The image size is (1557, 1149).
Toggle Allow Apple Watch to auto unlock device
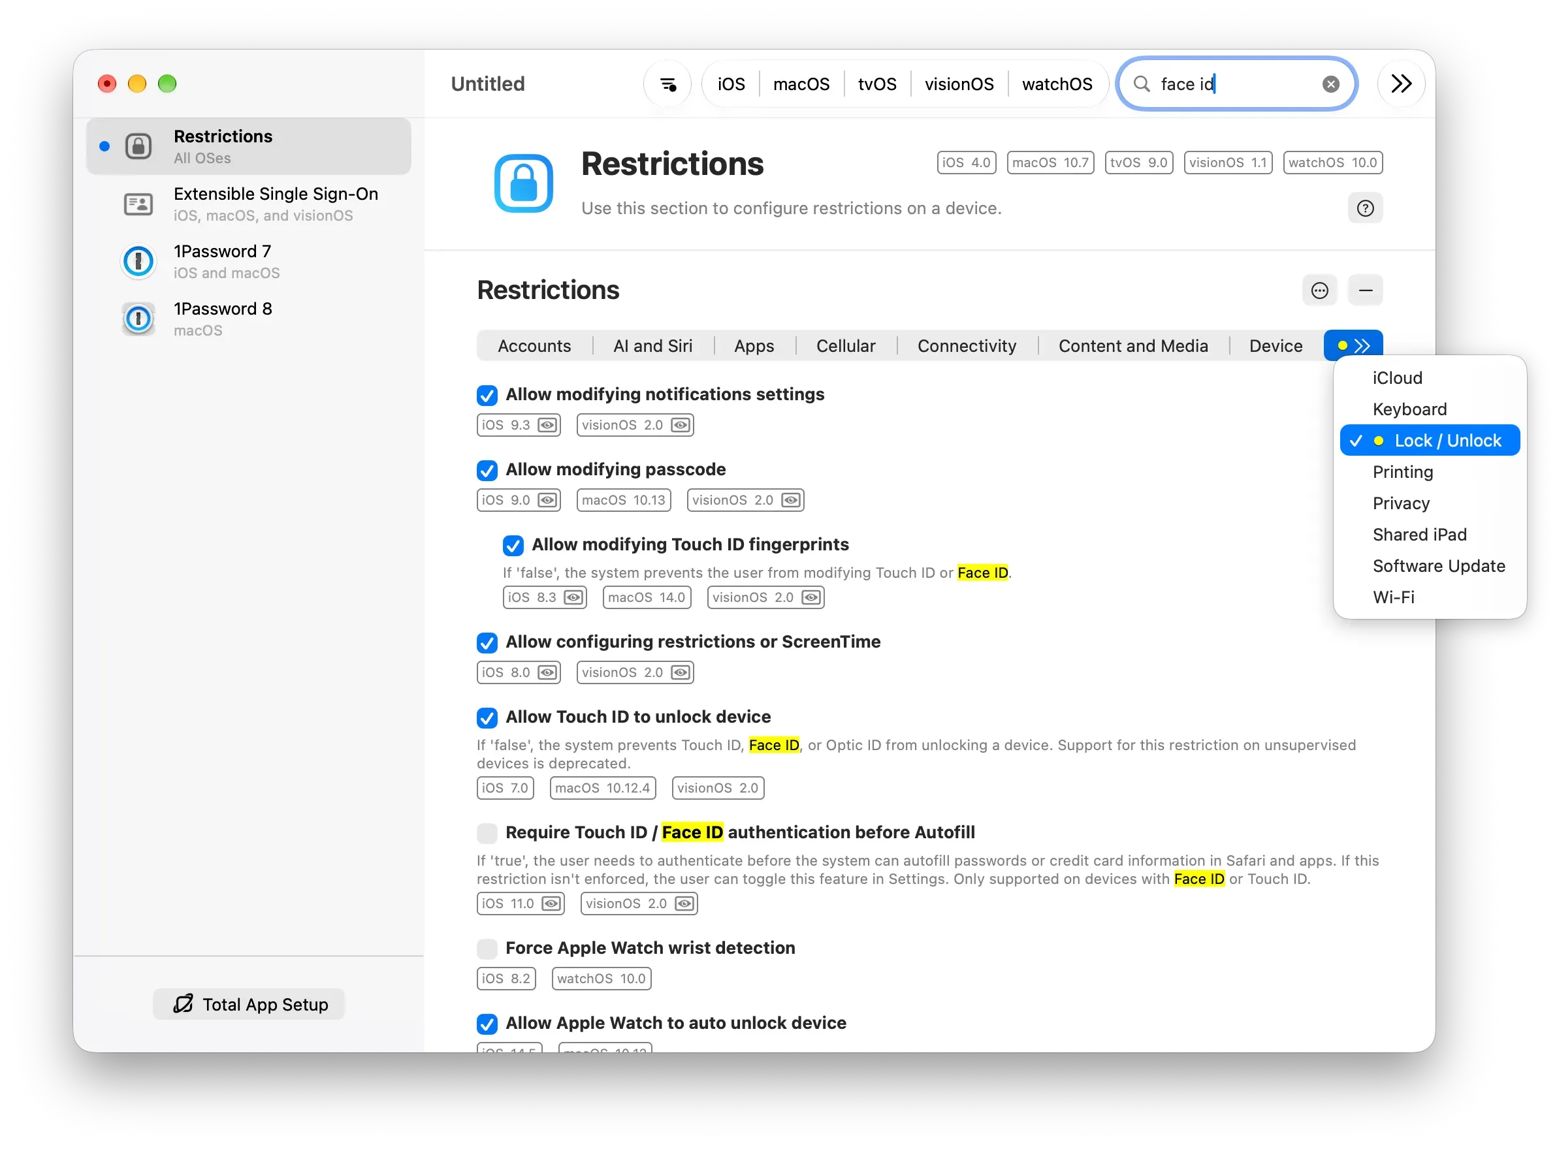pos(487,1024)
